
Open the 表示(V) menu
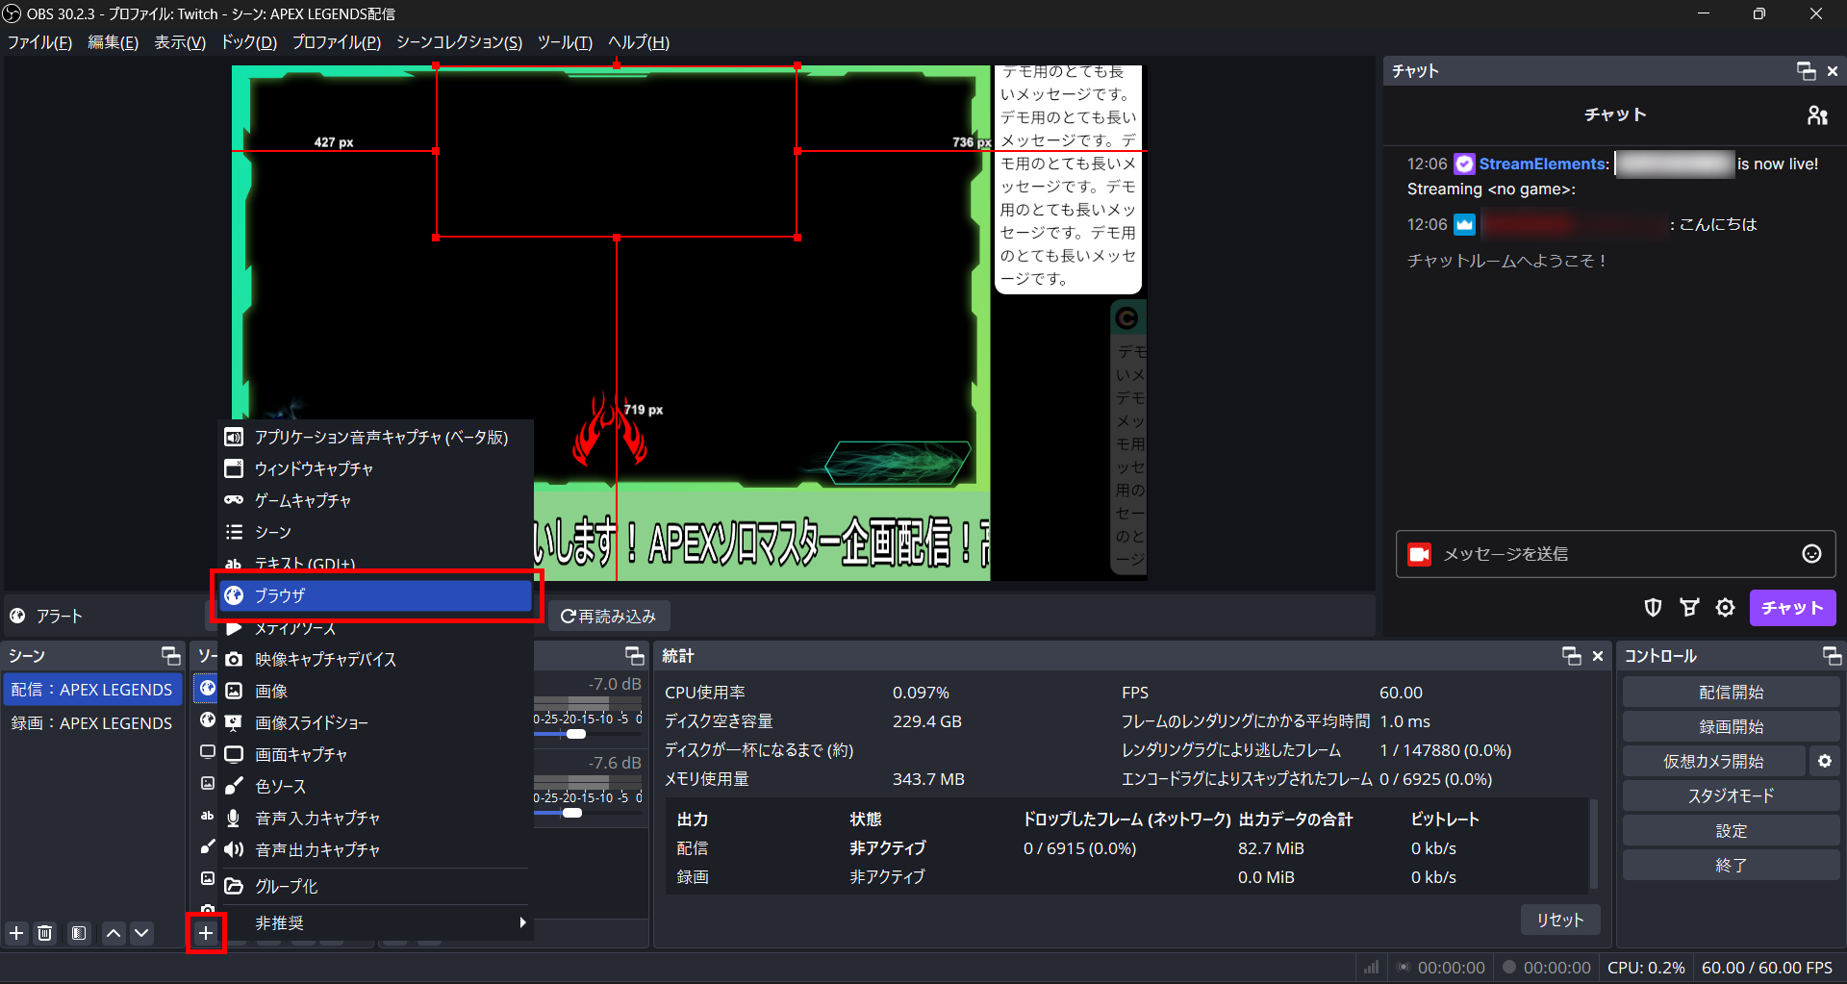click(x=180, y=42)
